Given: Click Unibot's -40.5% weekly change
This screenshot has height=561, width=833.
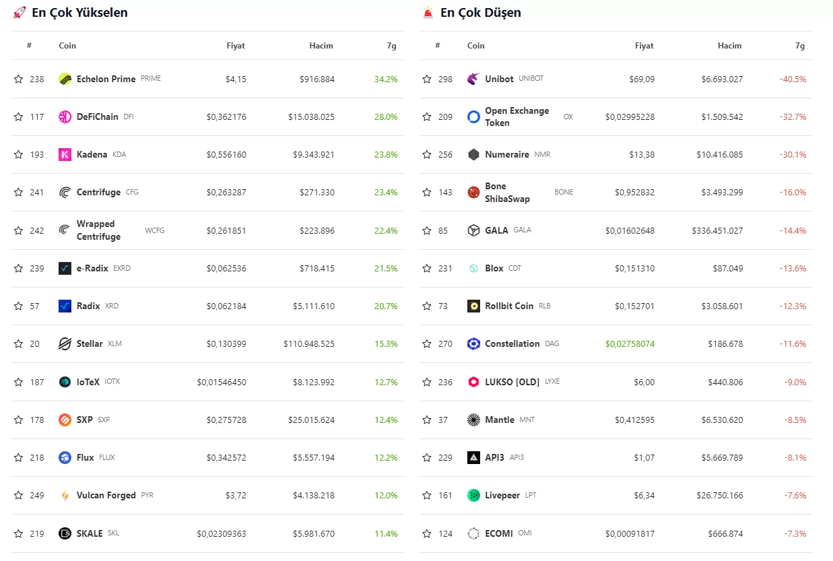Looking at the screenshot, I should (793, 79).
